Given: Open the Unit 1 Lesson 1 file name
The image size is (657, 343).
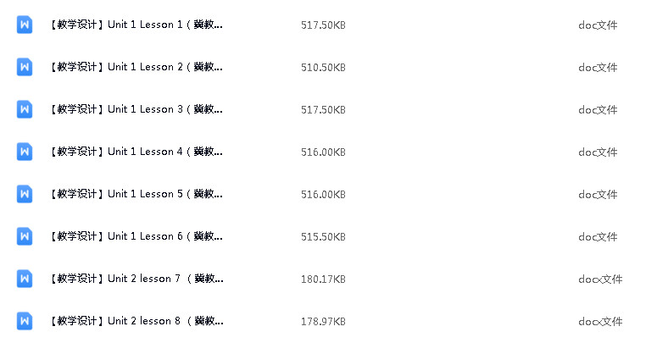Looking at the screenshot, I should pos(136,25).
